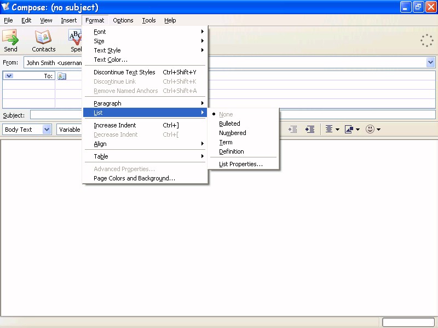Open the Edit menu
The width and height of the screenshot is (438, 328).
point(26,20)
